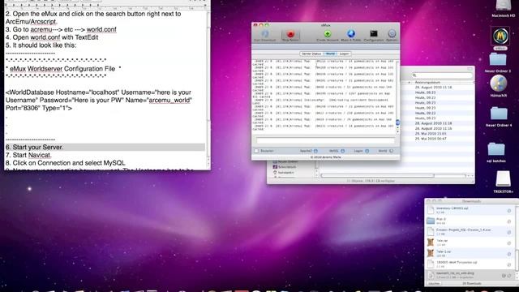Click the Finder horizontal scrollbar
This screenshot has height=292, width=519.
tap(377, 176)
